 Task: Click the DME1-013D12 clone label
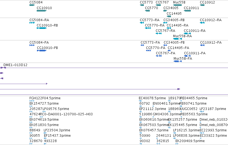(x=16, y=65)
